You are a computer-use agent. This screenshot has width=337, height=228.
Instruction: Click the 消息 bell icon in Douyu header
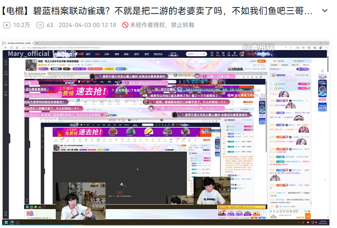[x=229, y=54]
